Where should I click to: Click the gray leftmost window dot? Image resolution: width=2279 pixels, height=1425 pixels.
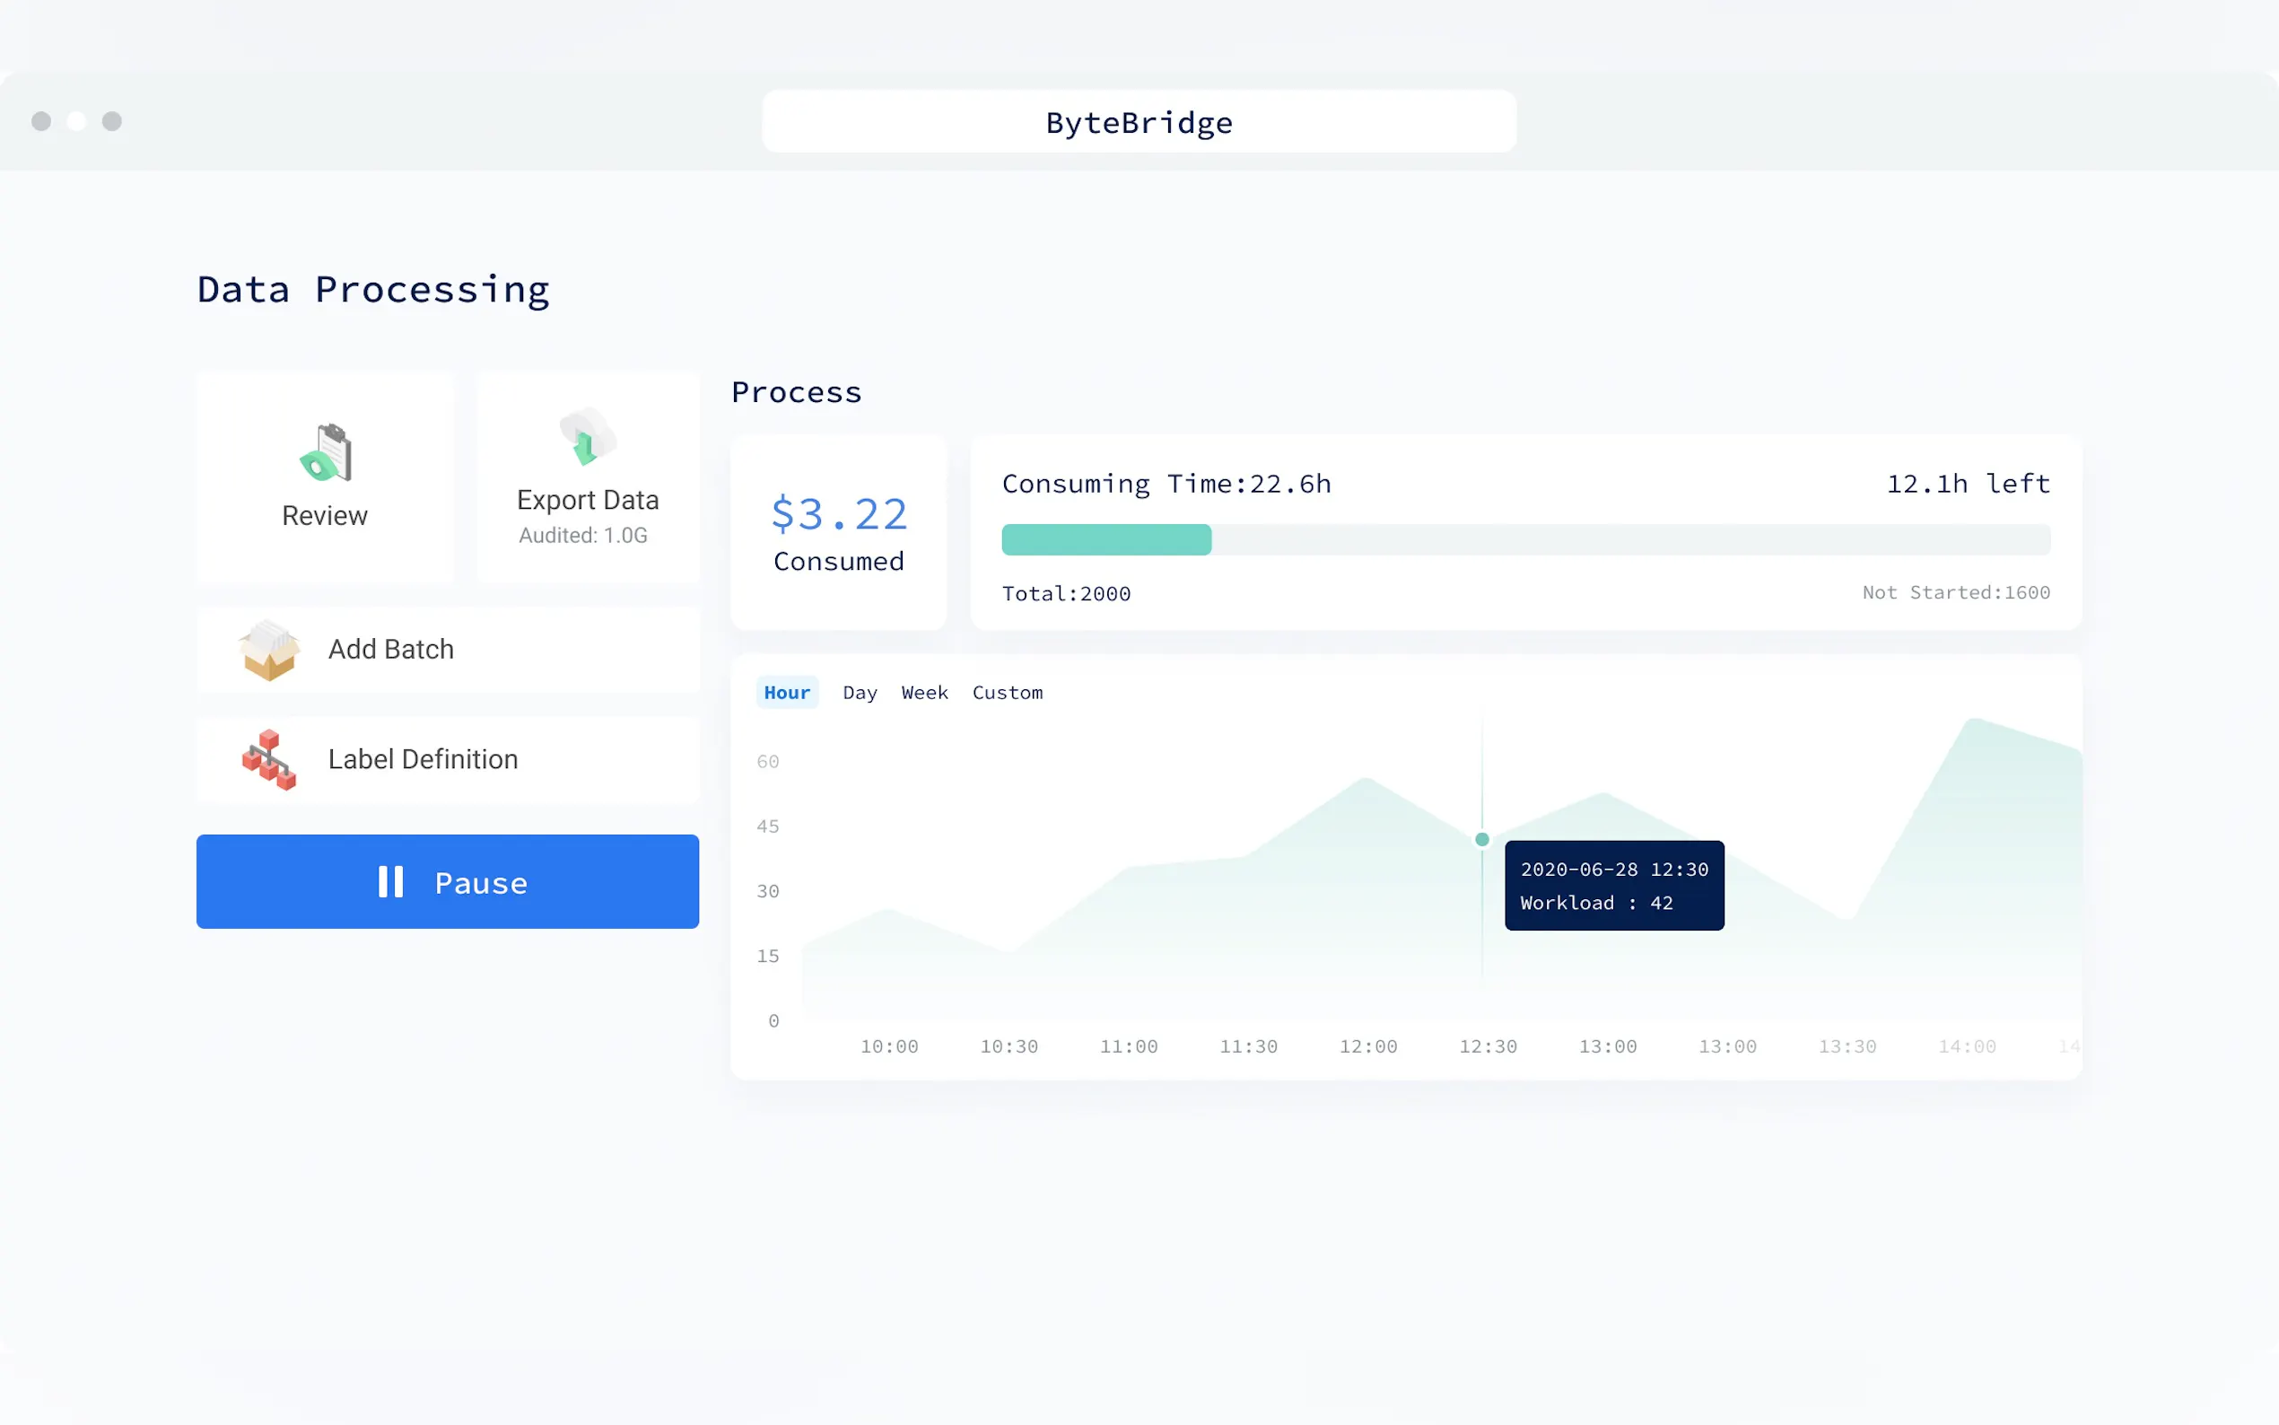pos(41,121)
